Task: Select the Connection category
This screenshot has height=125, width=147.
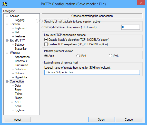Action: pos(17,81)
